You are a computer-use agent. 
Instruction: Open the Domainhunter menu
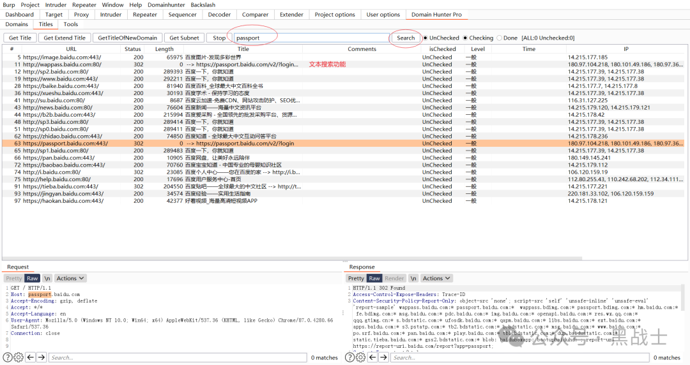tap(166, 5)
